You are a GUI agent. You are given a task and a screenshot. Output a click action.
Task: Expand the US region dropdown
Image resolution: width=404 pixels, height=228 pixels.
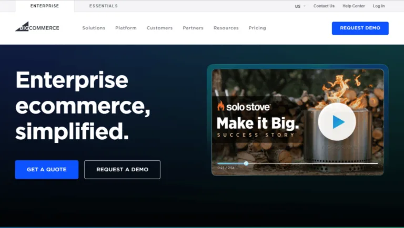pos(300,6)
